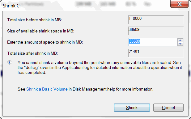Increase shrink amount with the up arrow
This screenshot has width=191, height=119.
point(180,40)
